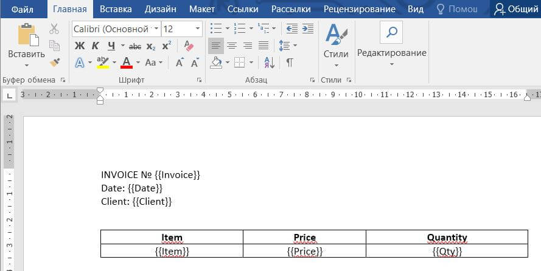Switch to the Рецензирование tab
The width and height of the screenshot is (541, 271).
point(360,9)
